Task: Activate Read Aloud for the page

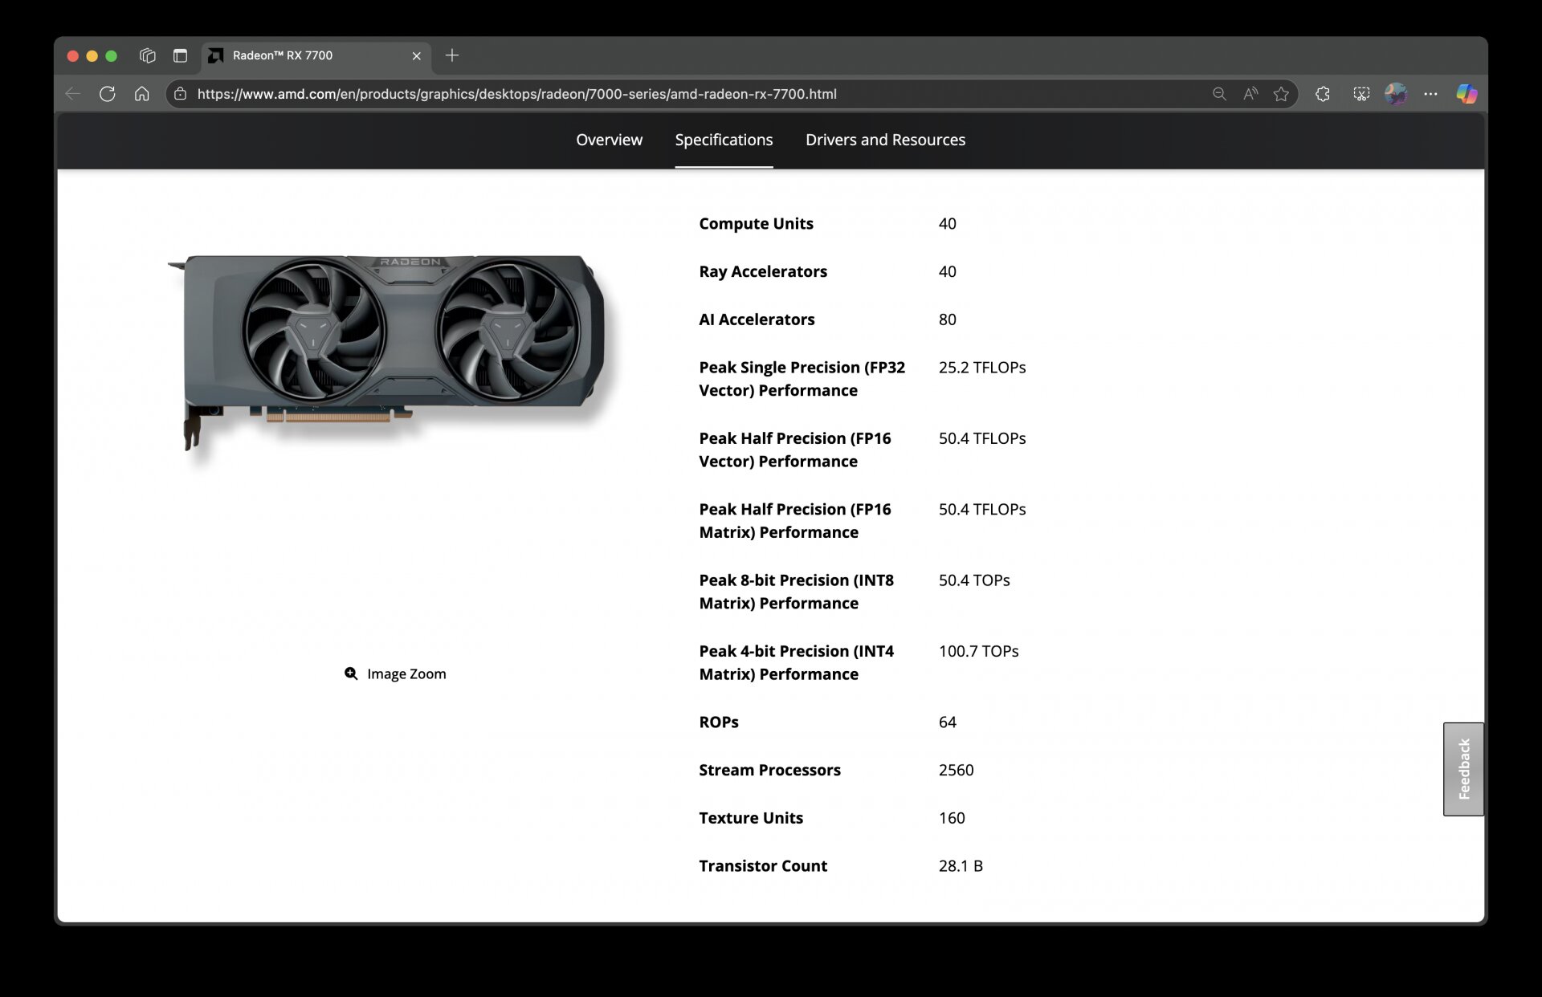Action: coord(1250,94)
